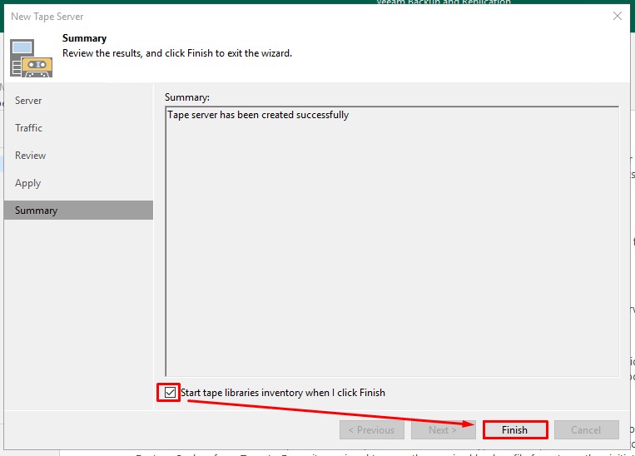
Task: Open the Review wizard step
Action: (30, 156)
